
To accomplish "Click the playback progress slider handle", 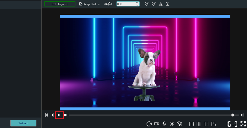I will (233, 115).
